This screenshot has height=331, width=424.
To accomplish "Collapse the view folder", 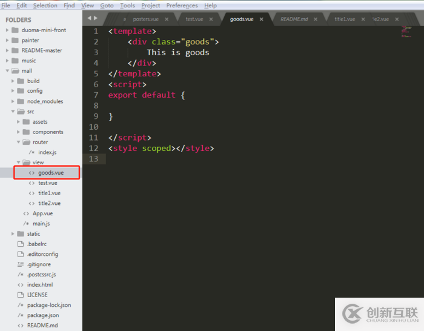I will (x=18, y=162).
